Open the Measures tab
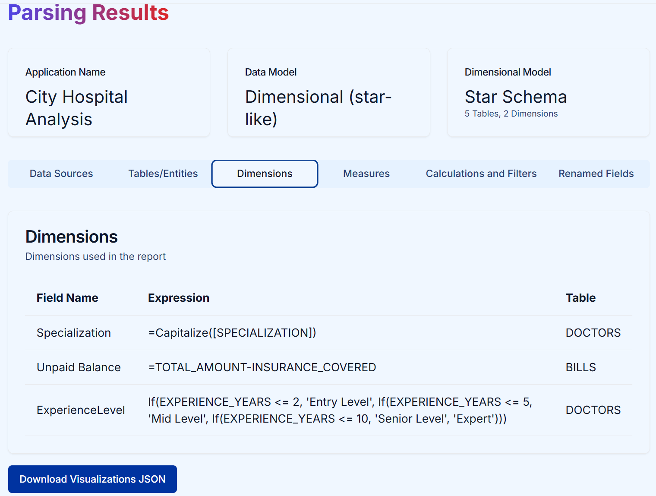656x496 pixels. (x=366, y=174)
